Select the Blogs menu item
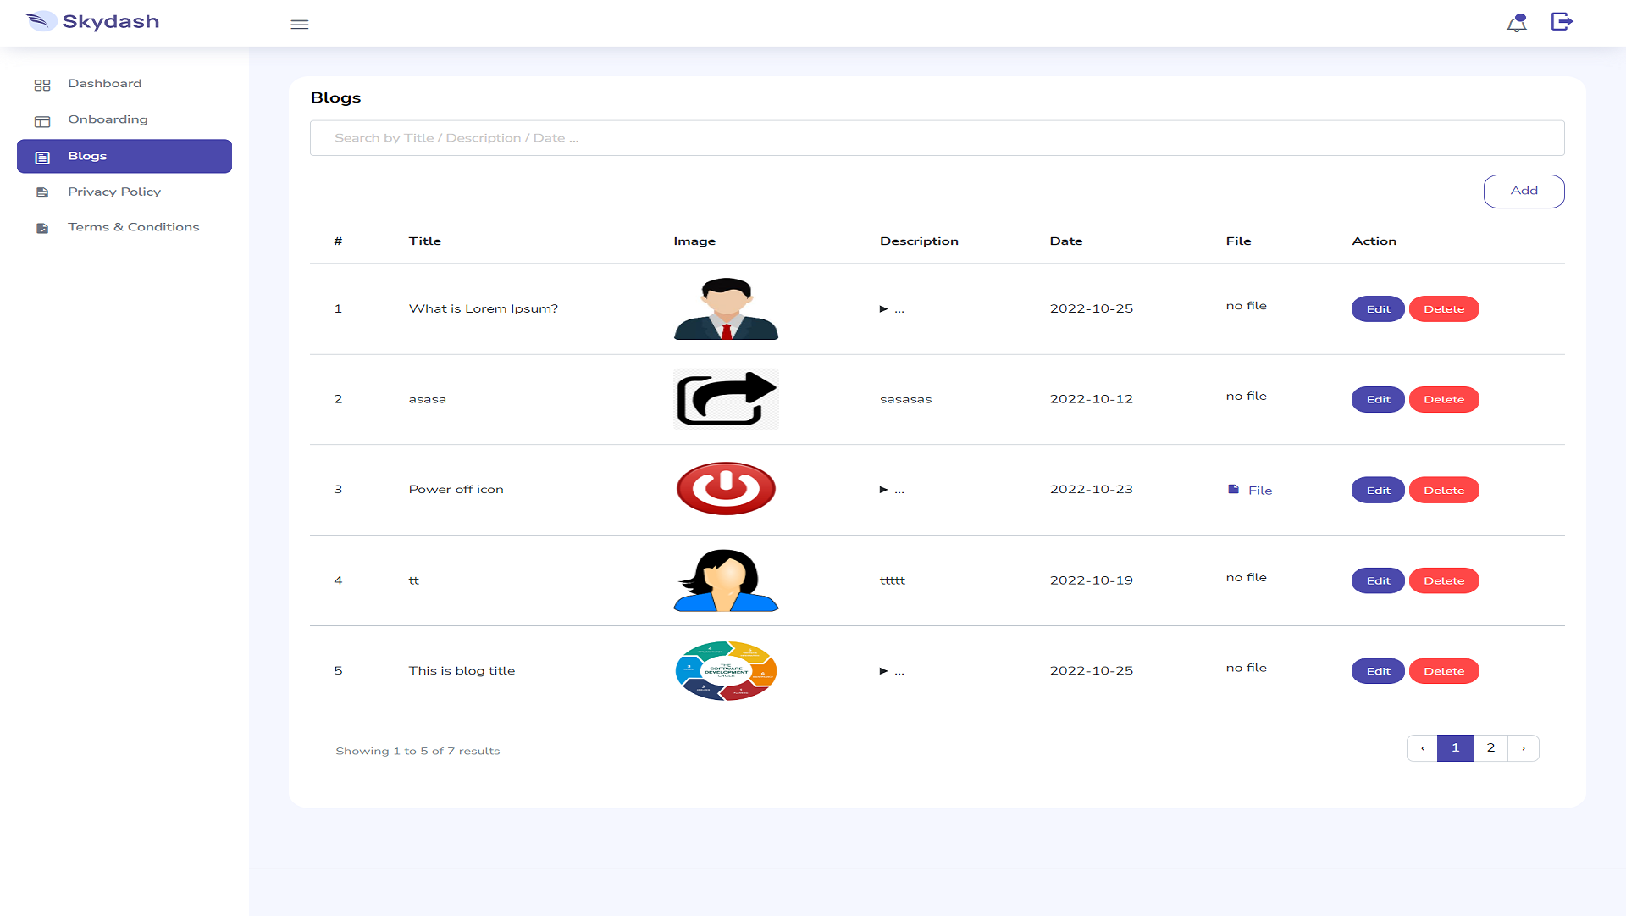 click(x=124, y=157)
